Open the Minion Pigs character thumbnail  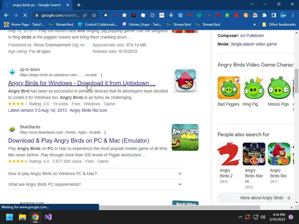coord(279,88)
